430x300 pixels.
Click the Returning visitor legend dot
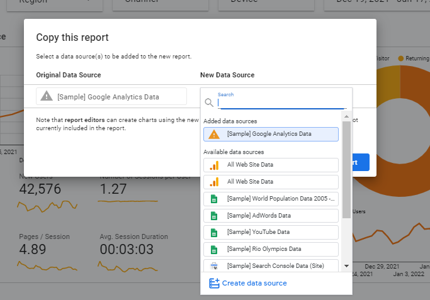tap(400, 58)
